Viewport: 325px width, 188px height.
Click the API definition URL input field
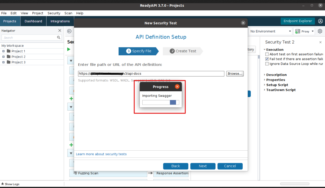(x=151, y=74)
